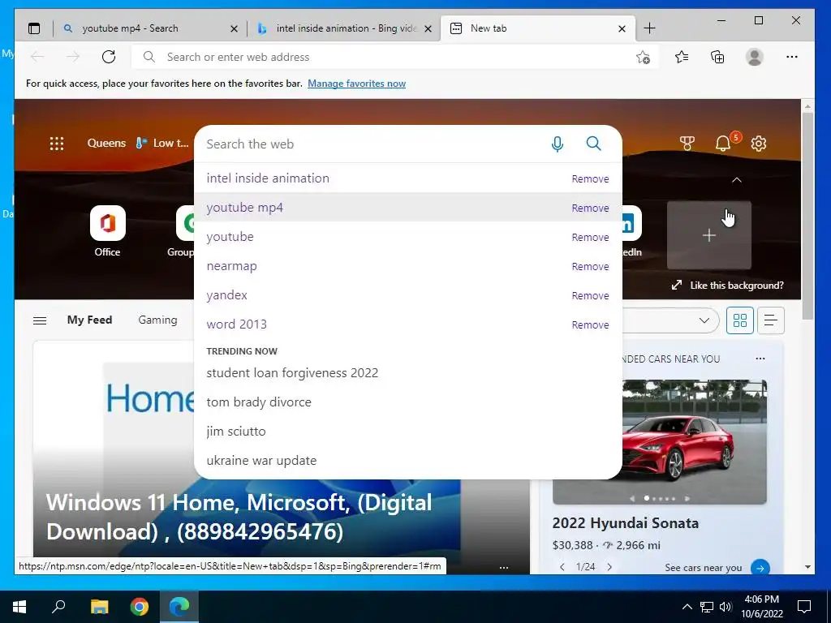Remove intel inside animation from history
The image size is (831, 623).
tap(590, 179)
